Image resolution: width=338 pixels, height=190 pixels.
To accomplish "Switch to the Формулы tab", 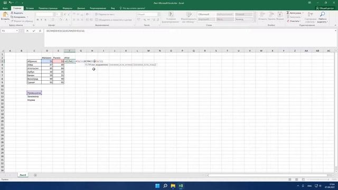I will [x=67, y=8].
